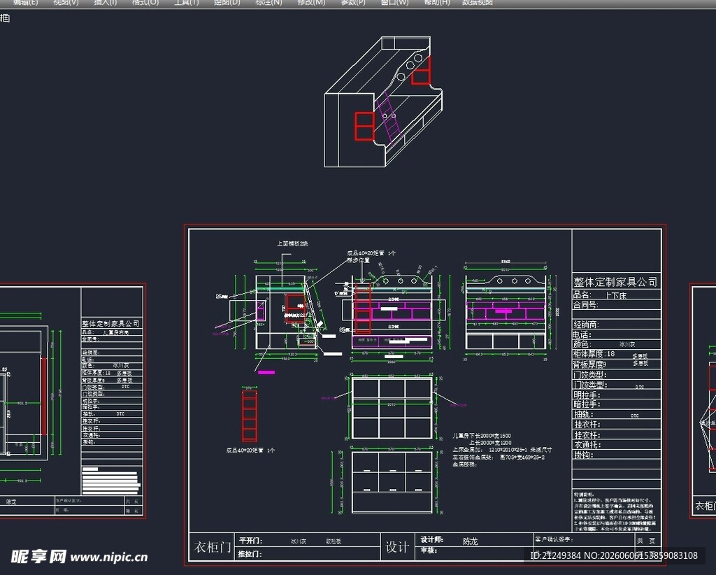Select the standalone red ladder drawing
Screen dimensions: 716x575
pos(250,416)
